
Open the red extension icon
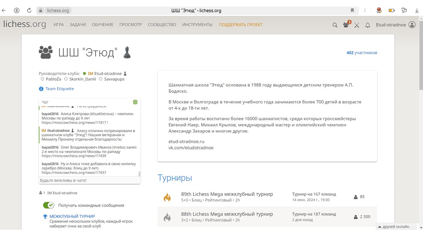click(x=379, y=11)
